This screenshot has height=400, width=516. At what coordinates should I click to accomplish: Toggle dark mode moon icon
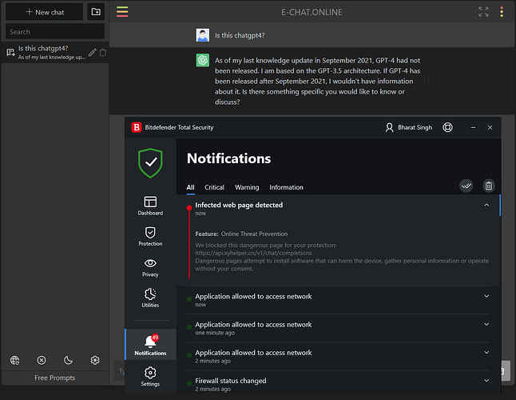coord(68,360)
